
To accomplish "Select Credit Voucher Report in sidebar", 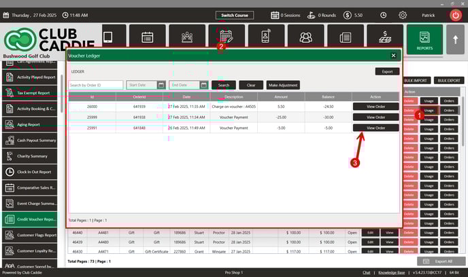I will (29, 219).
